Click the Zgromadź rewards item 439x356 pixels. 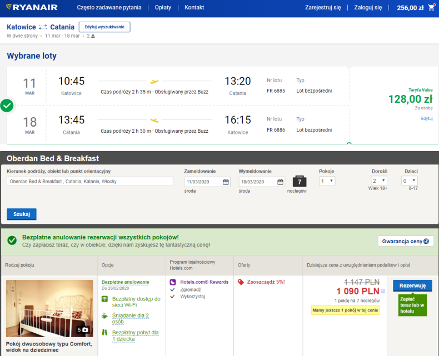point(191,290)
